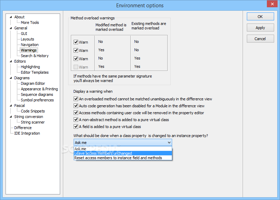280x200 pixels.
Task: Click 'Modified method is marked overload' header
Action: coord(111,27)
